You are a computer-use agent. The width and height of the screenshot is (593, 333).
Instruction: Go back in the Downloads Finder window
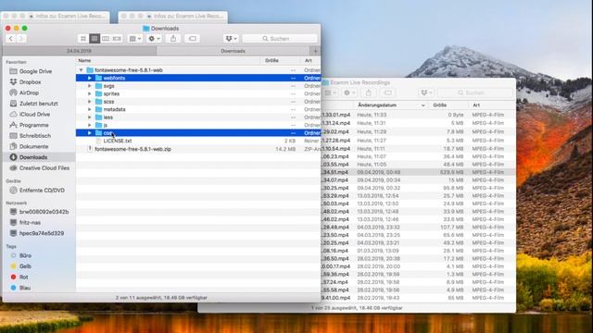click(11, 39)
